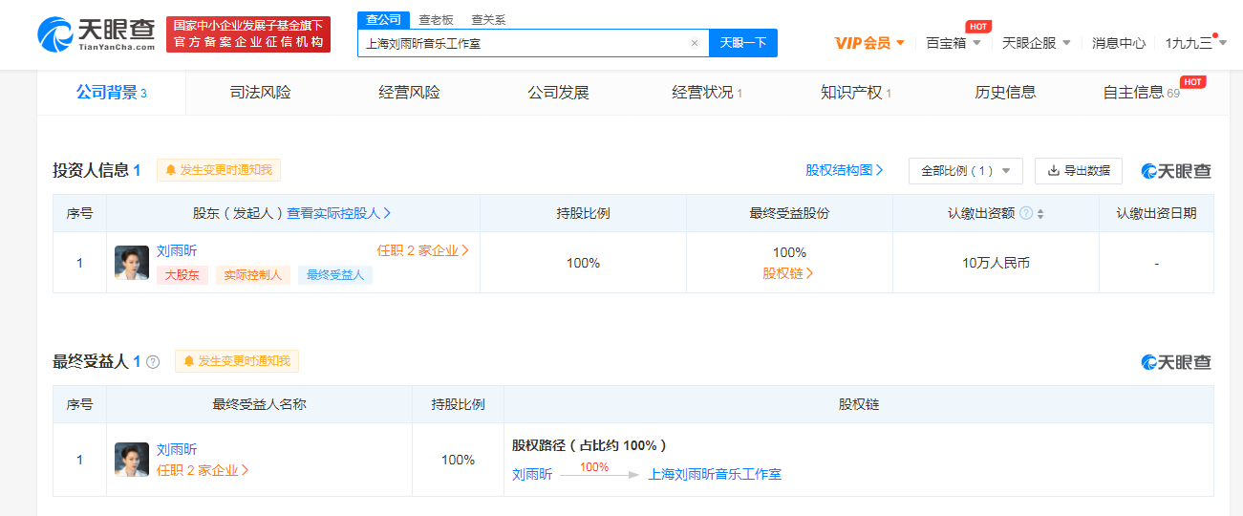Click the help icon beside 最终受益人 1
Image resolution: width=1243 pixels, height=516 pixels.
point(153,362)
